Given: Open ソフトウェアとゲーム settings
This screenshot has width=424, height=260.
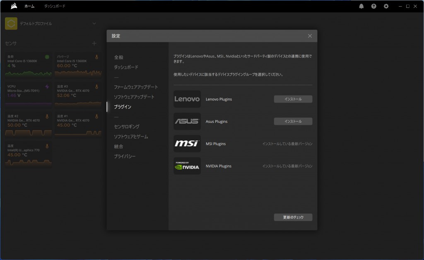Looking at the screenshot, I should pyautogui.click(x=131, y=136).
